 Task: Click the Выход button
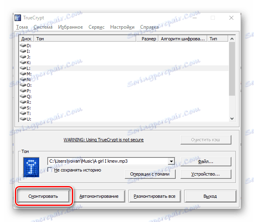210,196
